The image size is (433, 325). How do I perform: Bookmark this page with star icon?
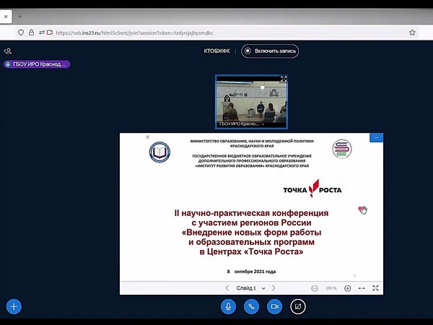click(x=412, y=32)
